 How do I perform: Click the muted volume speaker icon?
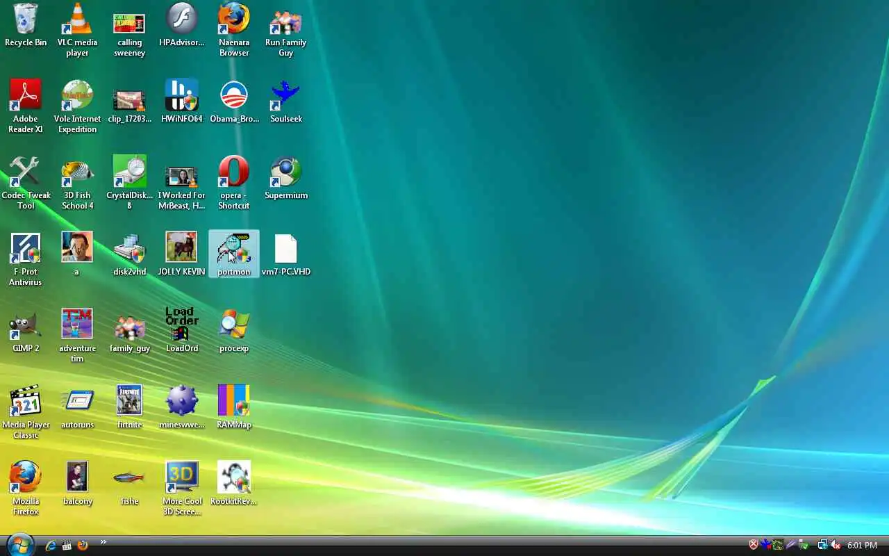pos(836,546)
